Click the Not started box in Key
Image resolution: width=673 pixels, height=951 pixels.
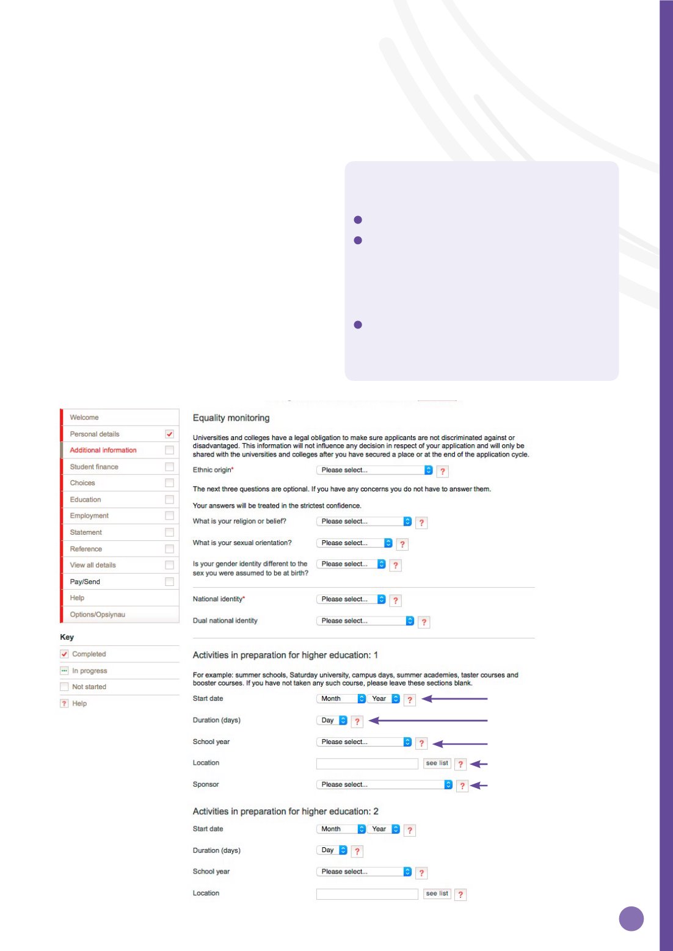[64, 687]
